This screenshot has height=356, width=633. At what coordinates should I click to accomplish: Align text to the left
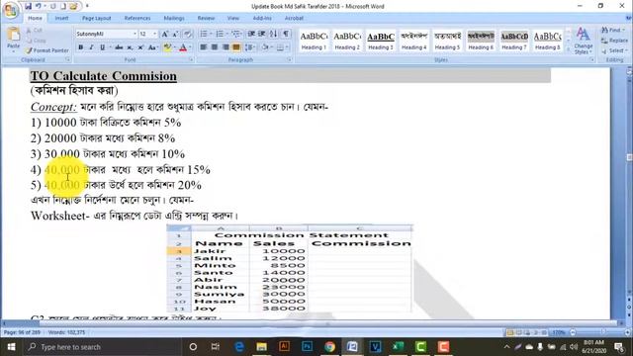tap(204, 47)
